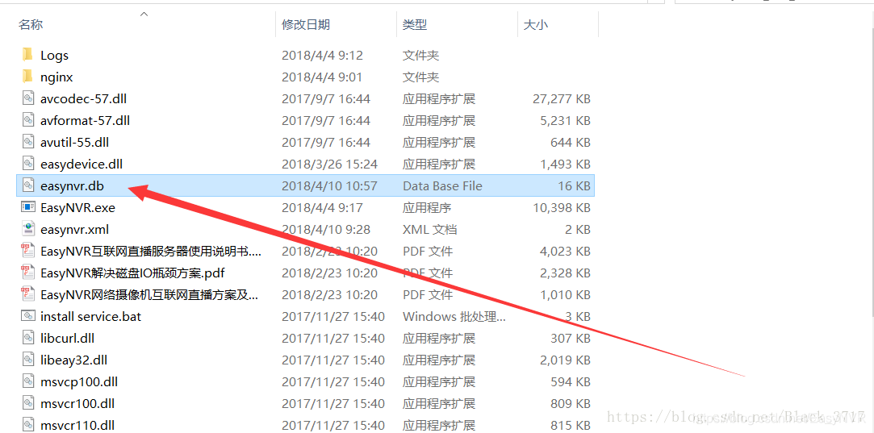Select msvcp100.dll file icon
874x433 pixels.
[x=28, y=381]
